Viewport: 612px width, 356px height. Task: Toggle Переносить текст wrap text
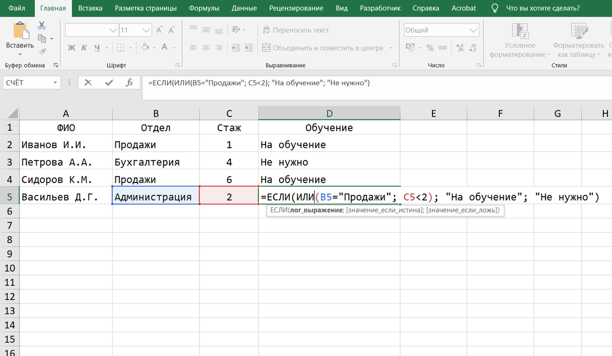pyautogui.click(x=296, y=30)
